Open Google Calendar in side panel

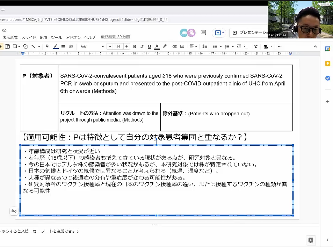pos(327,49)
